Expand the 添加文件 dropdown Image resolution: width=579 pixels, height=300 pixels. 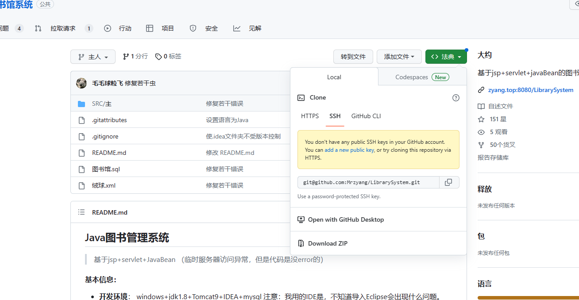point(399,57)
